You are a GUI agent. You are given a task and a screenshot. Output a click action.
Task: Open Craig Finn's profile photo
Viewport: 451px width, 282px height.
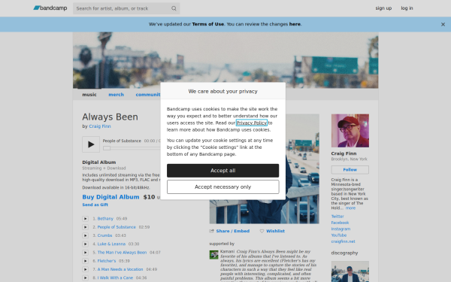coord(350,131)
